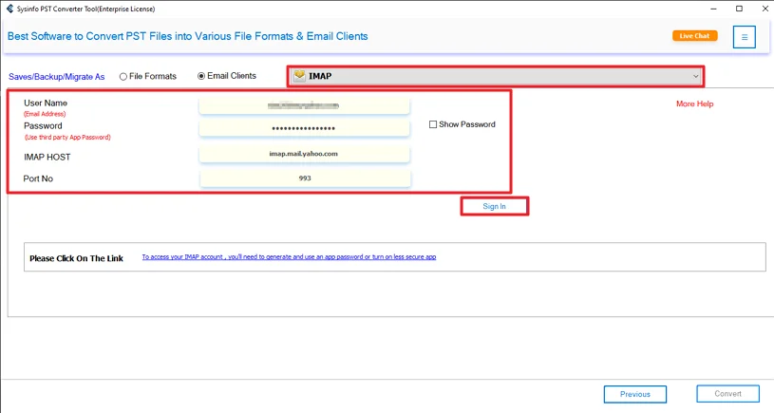The image size is (774, 413).
Task: Open the app password instructions link
Action: tap(289, 256)
